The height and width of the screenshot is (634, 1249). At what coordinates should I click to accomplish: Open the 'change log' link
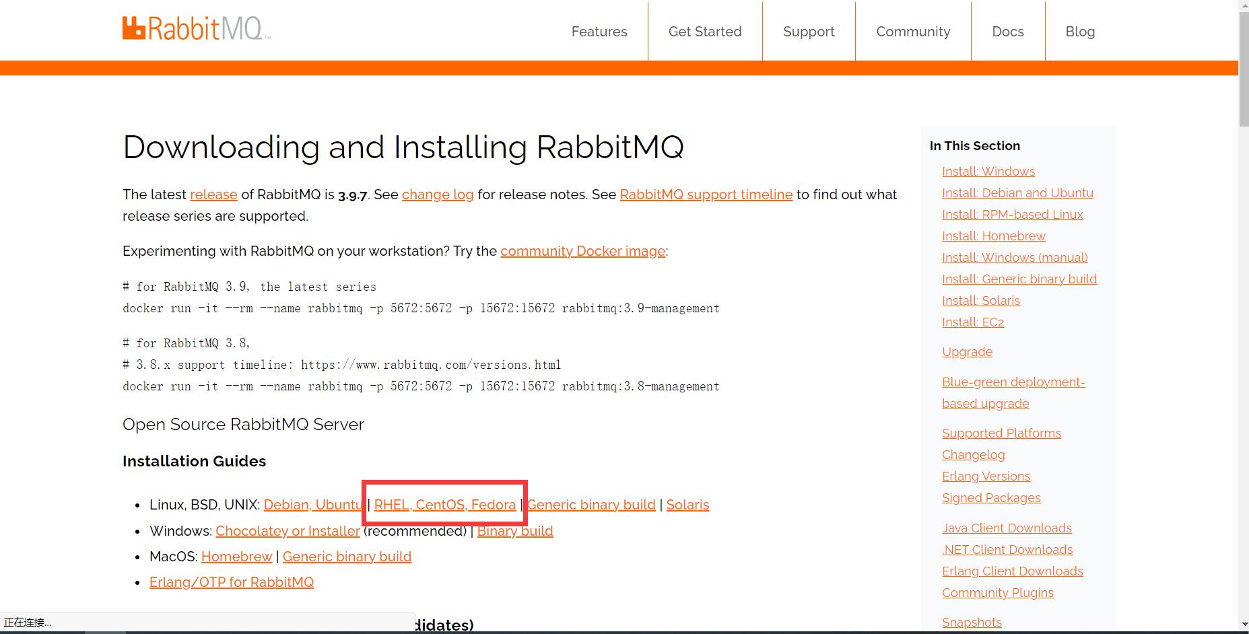pos(438,195)
